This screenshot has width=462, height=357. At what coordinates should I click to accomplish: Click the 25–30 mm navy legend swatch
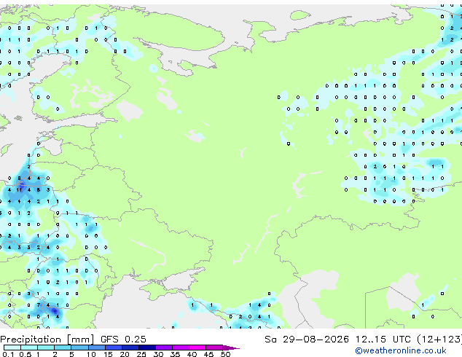click(x=146, y=348)
